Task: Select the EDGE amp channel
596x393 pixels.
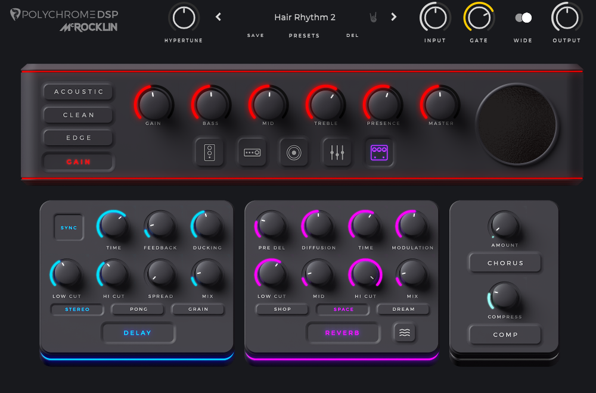Action: pos(79,138)
